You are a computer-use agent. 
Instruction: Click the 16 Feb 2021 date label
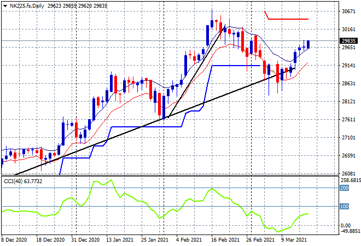pos(225,240)
